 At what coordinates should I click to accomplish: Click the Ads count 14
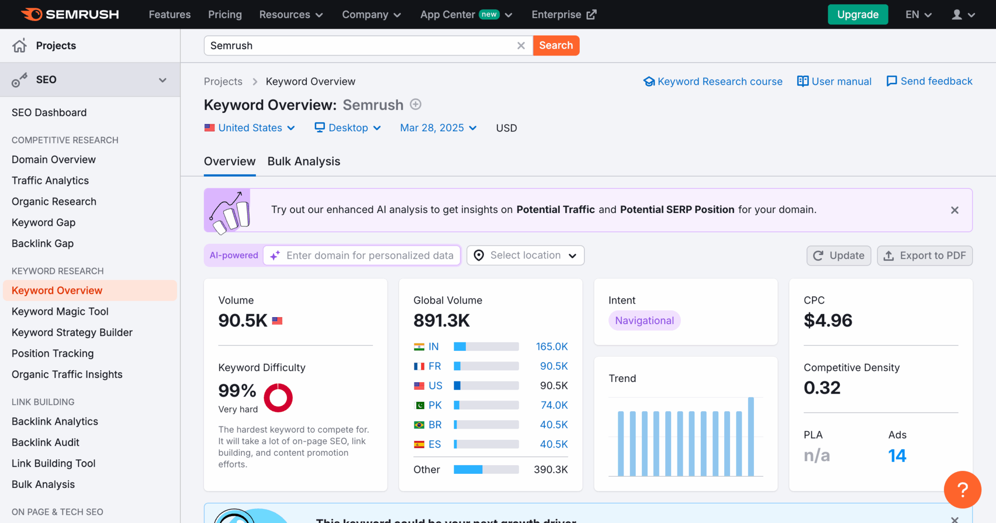897,455
